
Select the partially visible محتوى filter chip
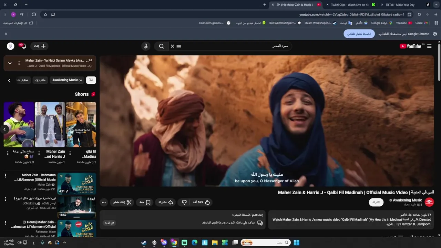point(23,80)
